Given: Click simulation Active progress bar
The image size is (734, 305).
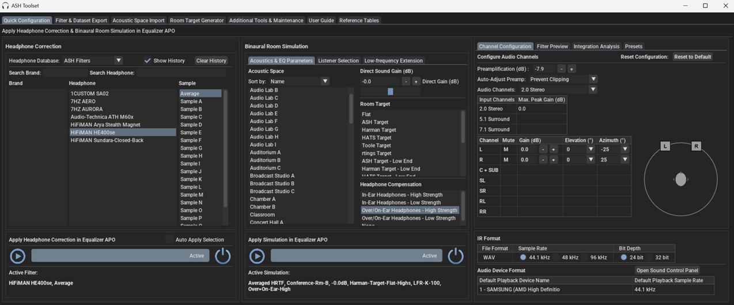Looking at the screenshot, I should pos(356,256).
